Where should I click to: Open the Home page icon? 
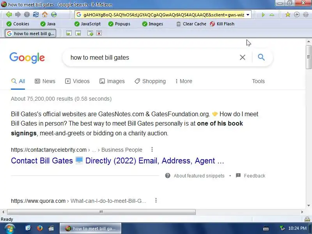pos(45,14)
